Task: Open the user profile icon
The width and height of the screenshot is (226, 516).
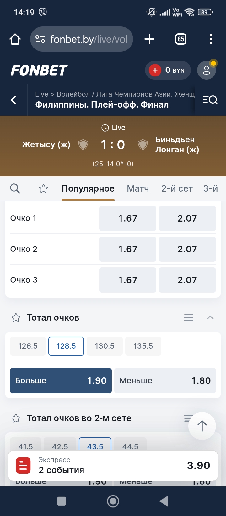Action: (206, 70)
